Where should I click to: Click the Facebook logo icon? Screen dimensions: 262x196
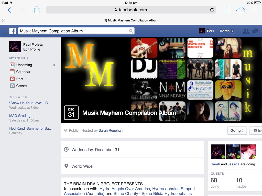tap(13, 31)
